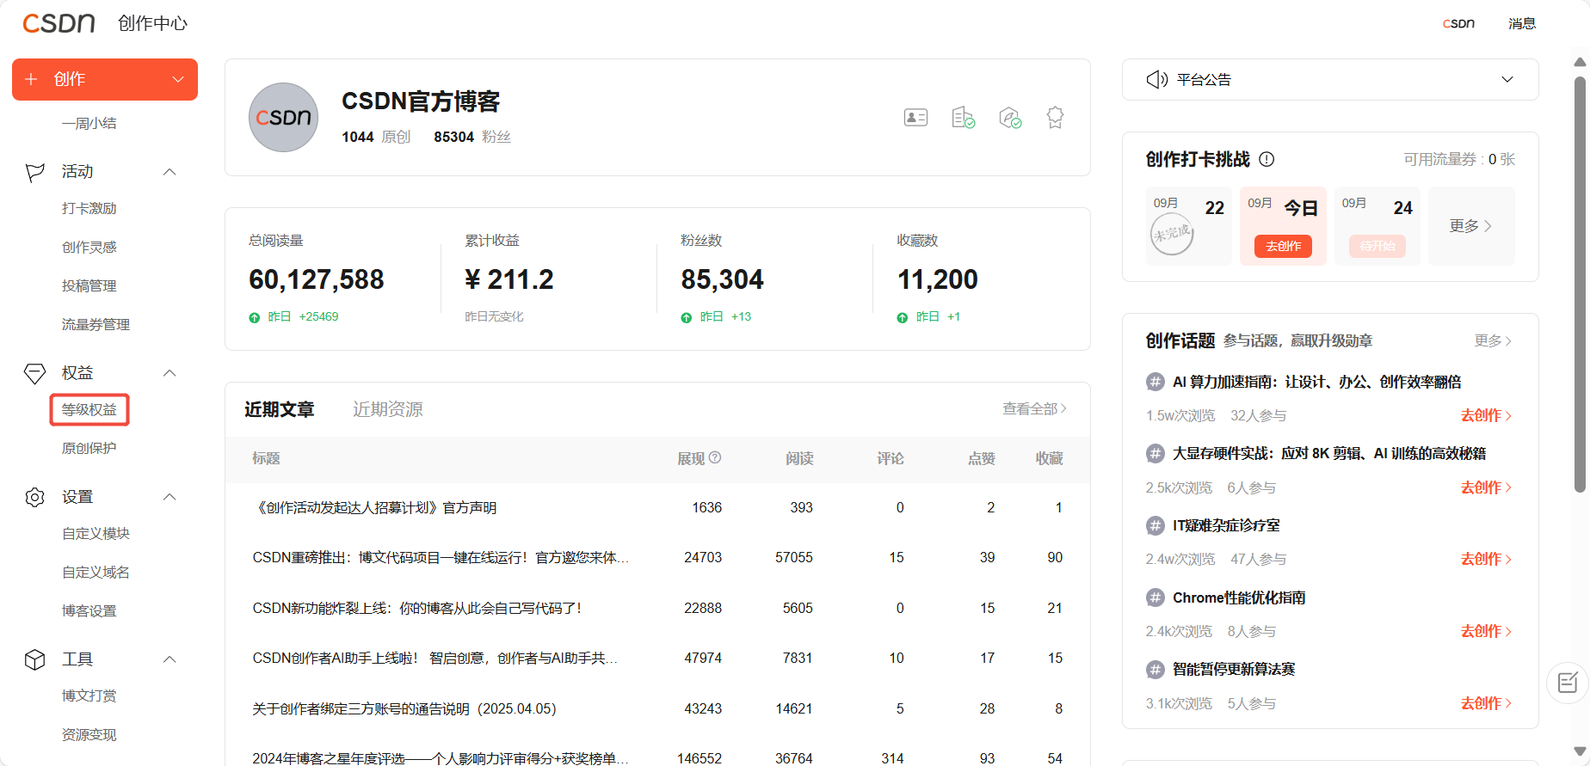Image resolution: width=1590 pixels, height=766 pixels.
Task: Click the info icon beside 创作打卡挑战
Action: coord(1266,159)
